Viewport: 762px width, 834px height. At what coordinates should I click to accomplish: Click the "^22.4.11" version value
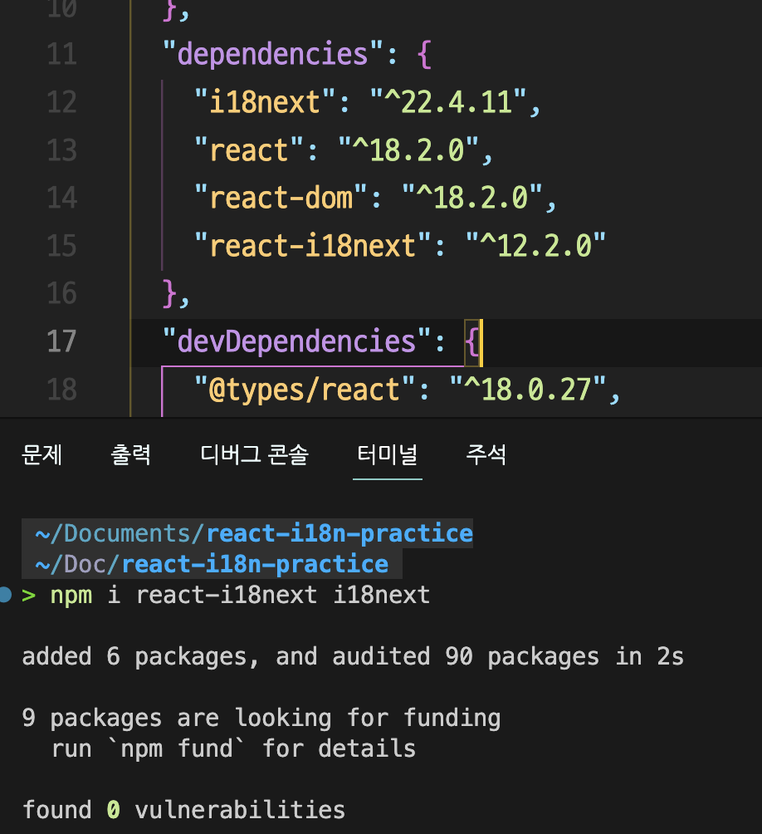coord(448,102)
